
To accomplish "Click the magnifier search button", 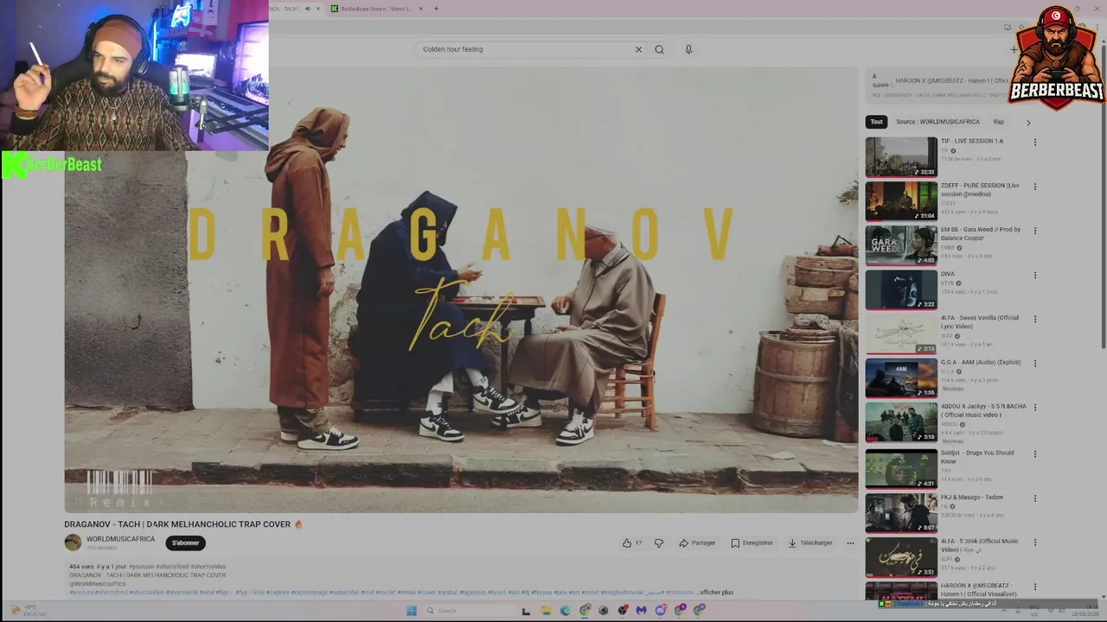I will pos(659,49).
